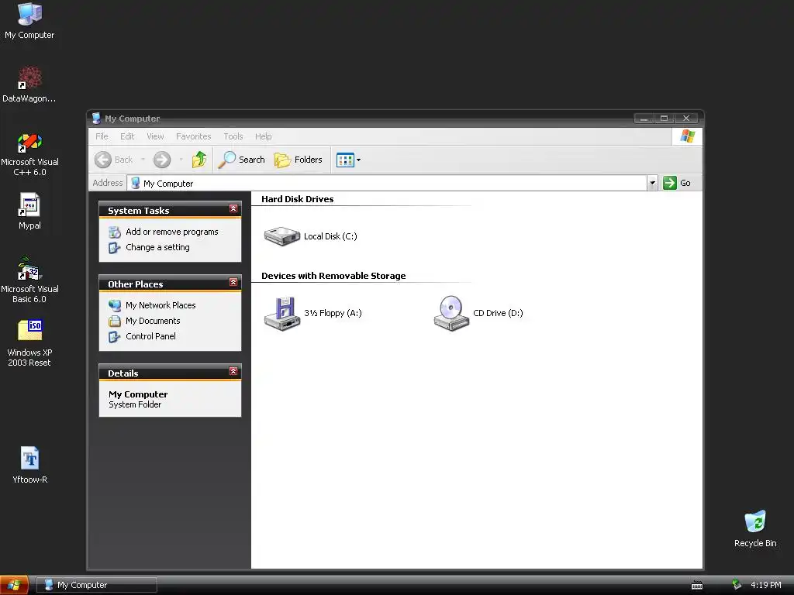
Task: Click the My Documents folder icon in the sidebar
Action: pyautogui.click(x=115, y=322)
